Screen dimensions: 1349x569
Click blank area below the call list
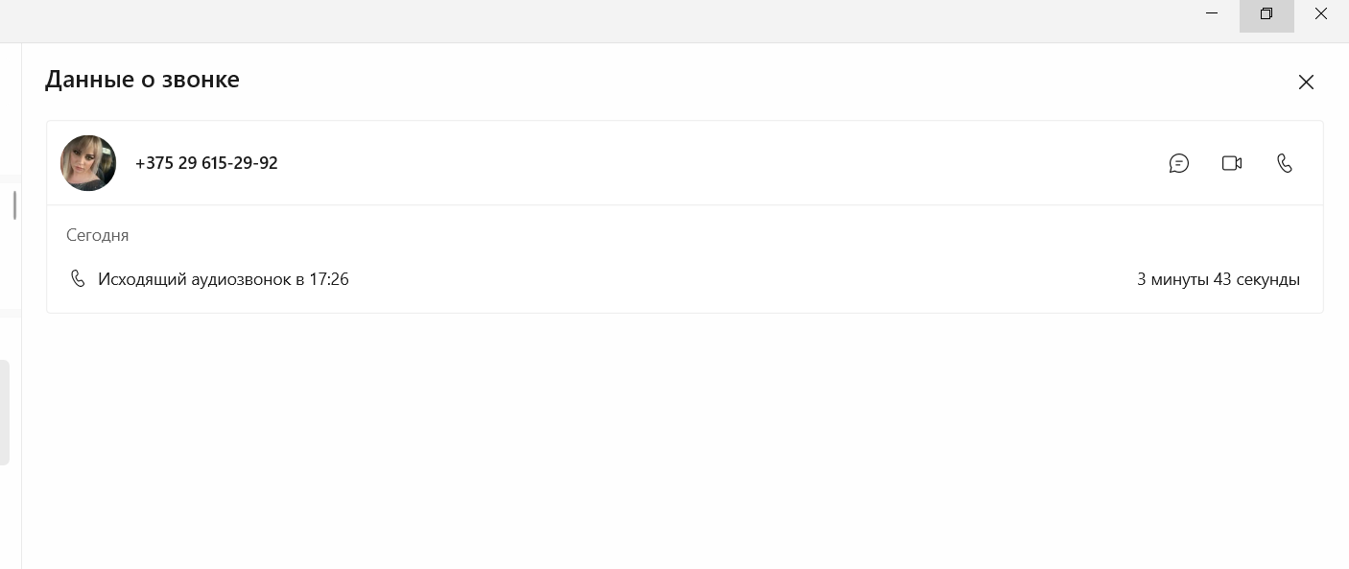pyautogui.click(x=685, y=441)
